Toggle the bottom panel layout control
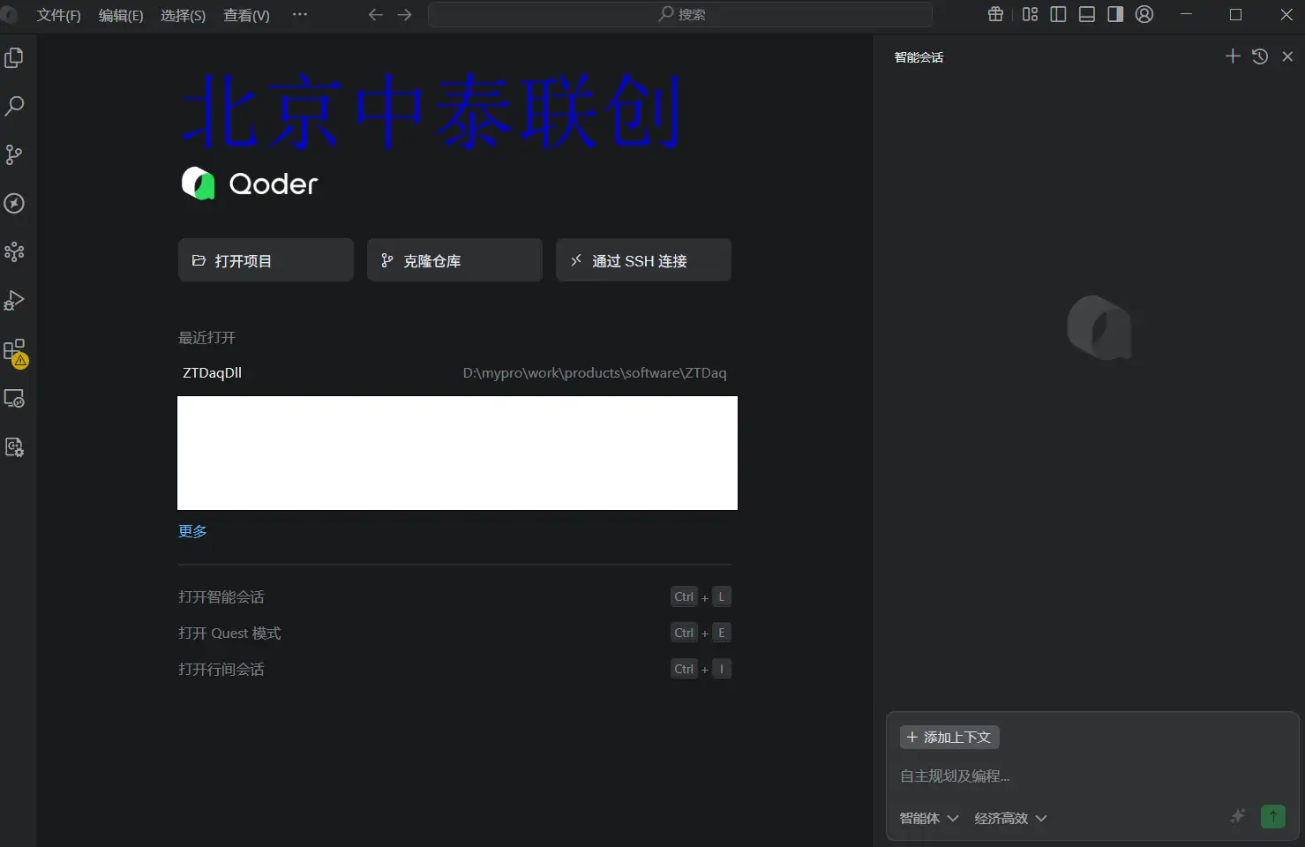 (x=1086, y=14)
